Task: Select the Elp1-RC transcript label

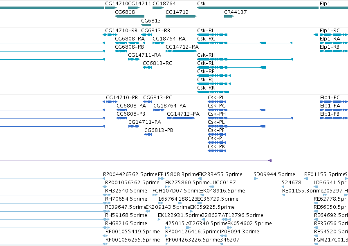Action: point(330,31)
